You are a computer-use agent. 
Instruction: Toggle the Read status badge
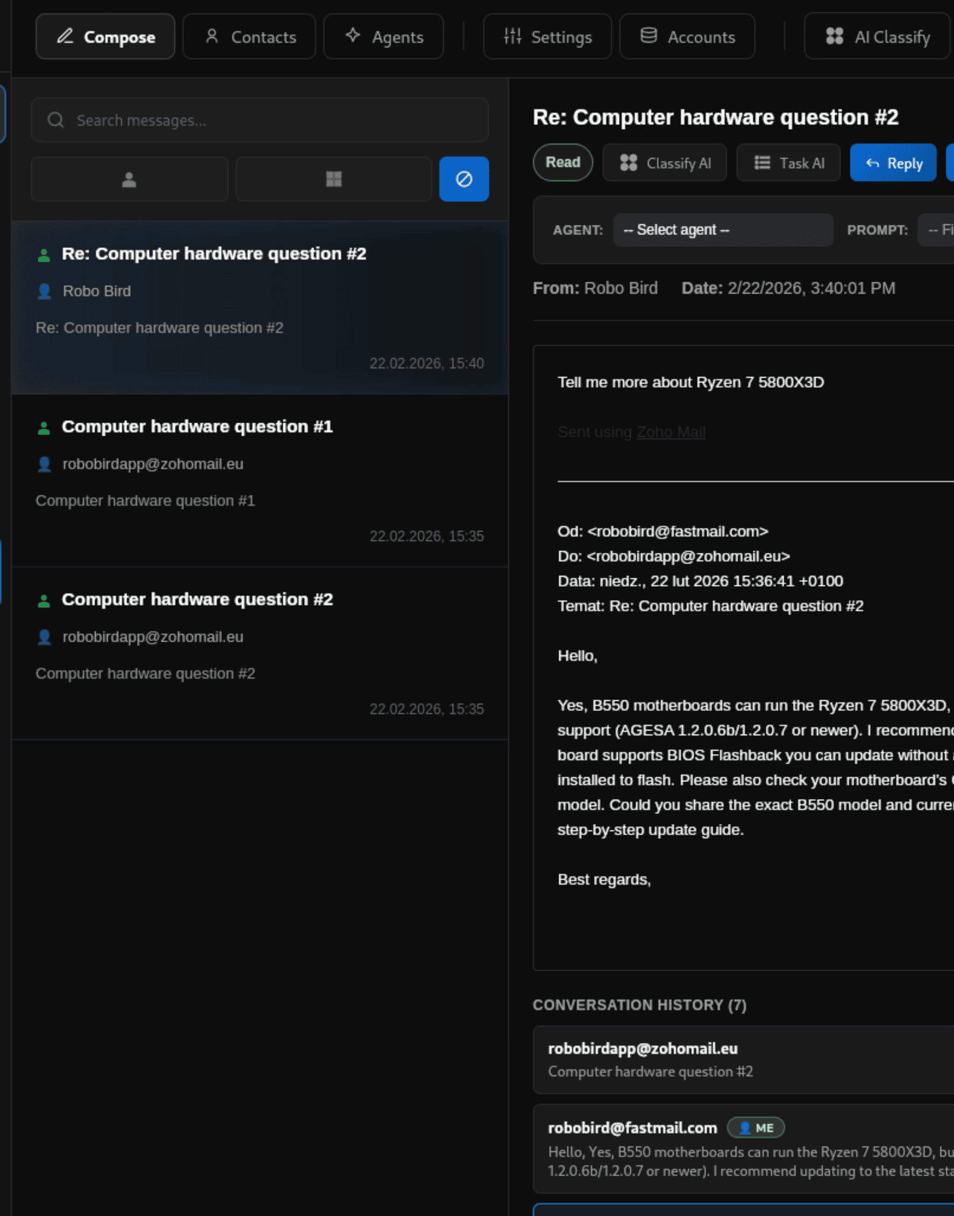click(x=563, y=162)
